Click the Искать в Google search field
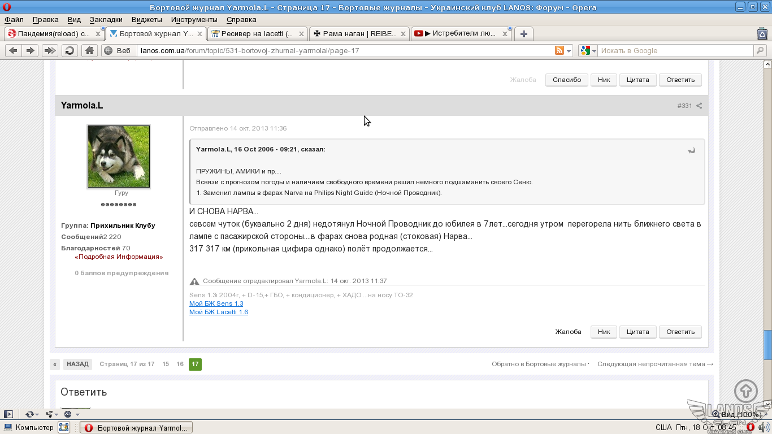Viewport: 772px width, 434px height. [x=675, y=51]
